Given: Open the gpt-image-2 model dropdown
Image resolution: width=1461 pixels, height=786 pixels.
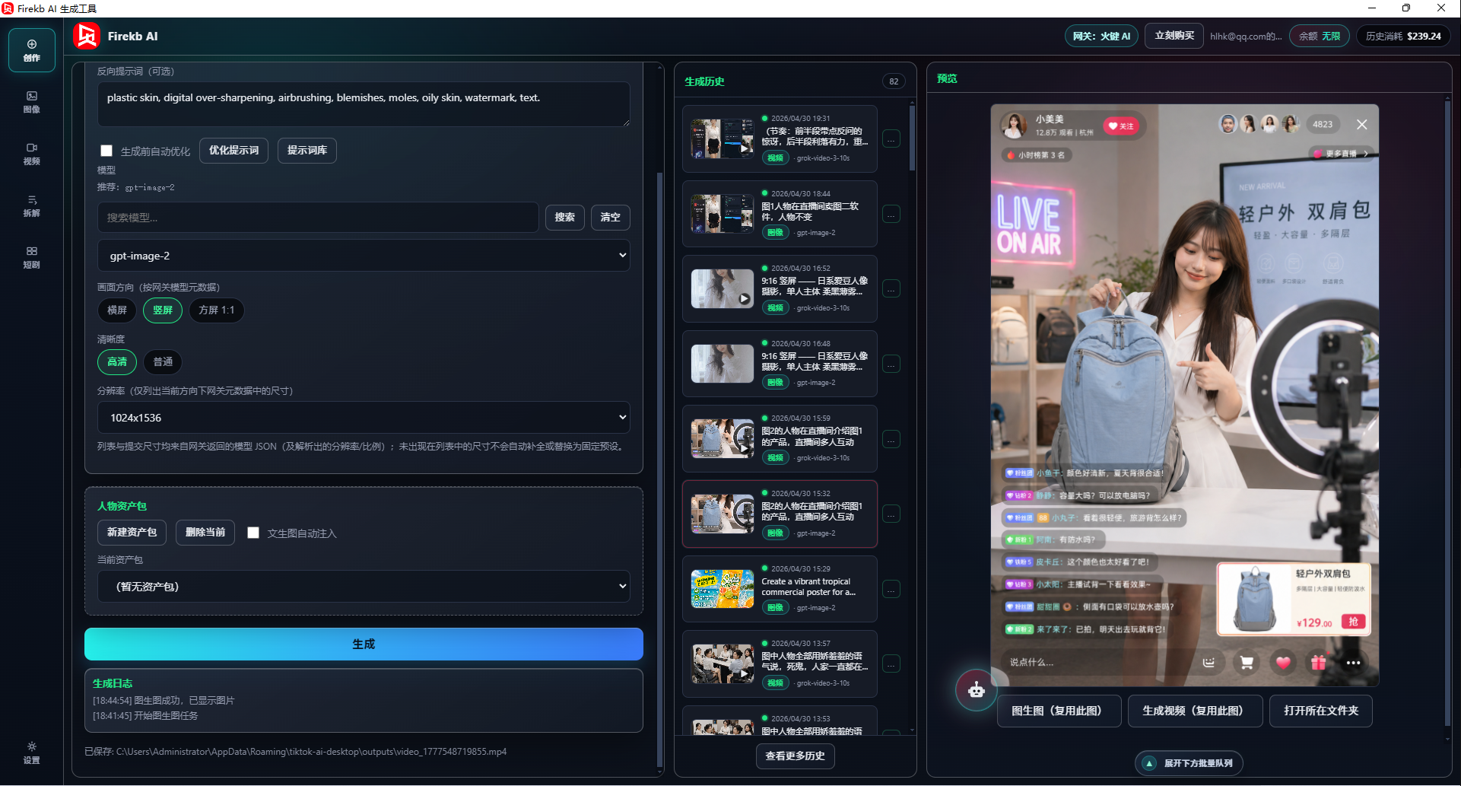Looking at the screenshot, I should click(364, 256).
